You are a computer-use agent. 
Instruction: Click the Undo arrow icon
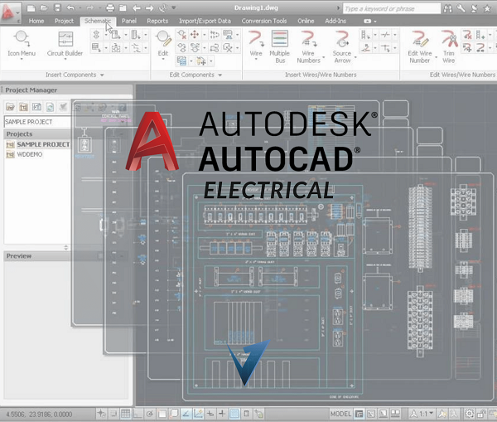coord(70,8)
